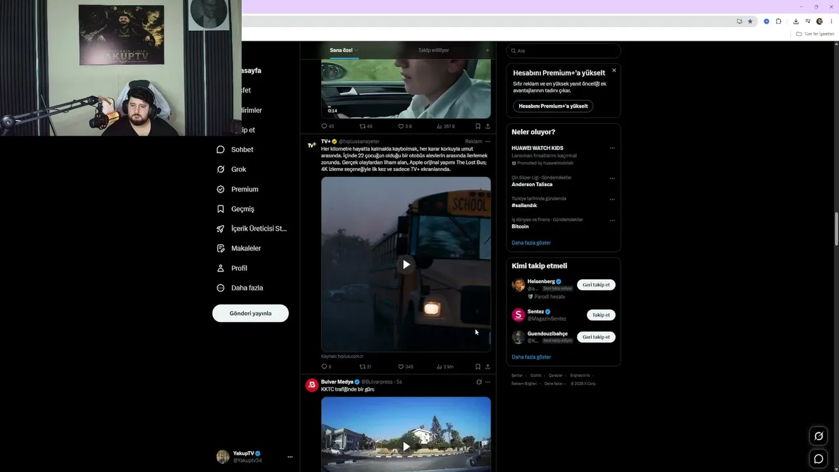
Task: Bookmark the TV+ ad post
Action: (x=478, y=366)
